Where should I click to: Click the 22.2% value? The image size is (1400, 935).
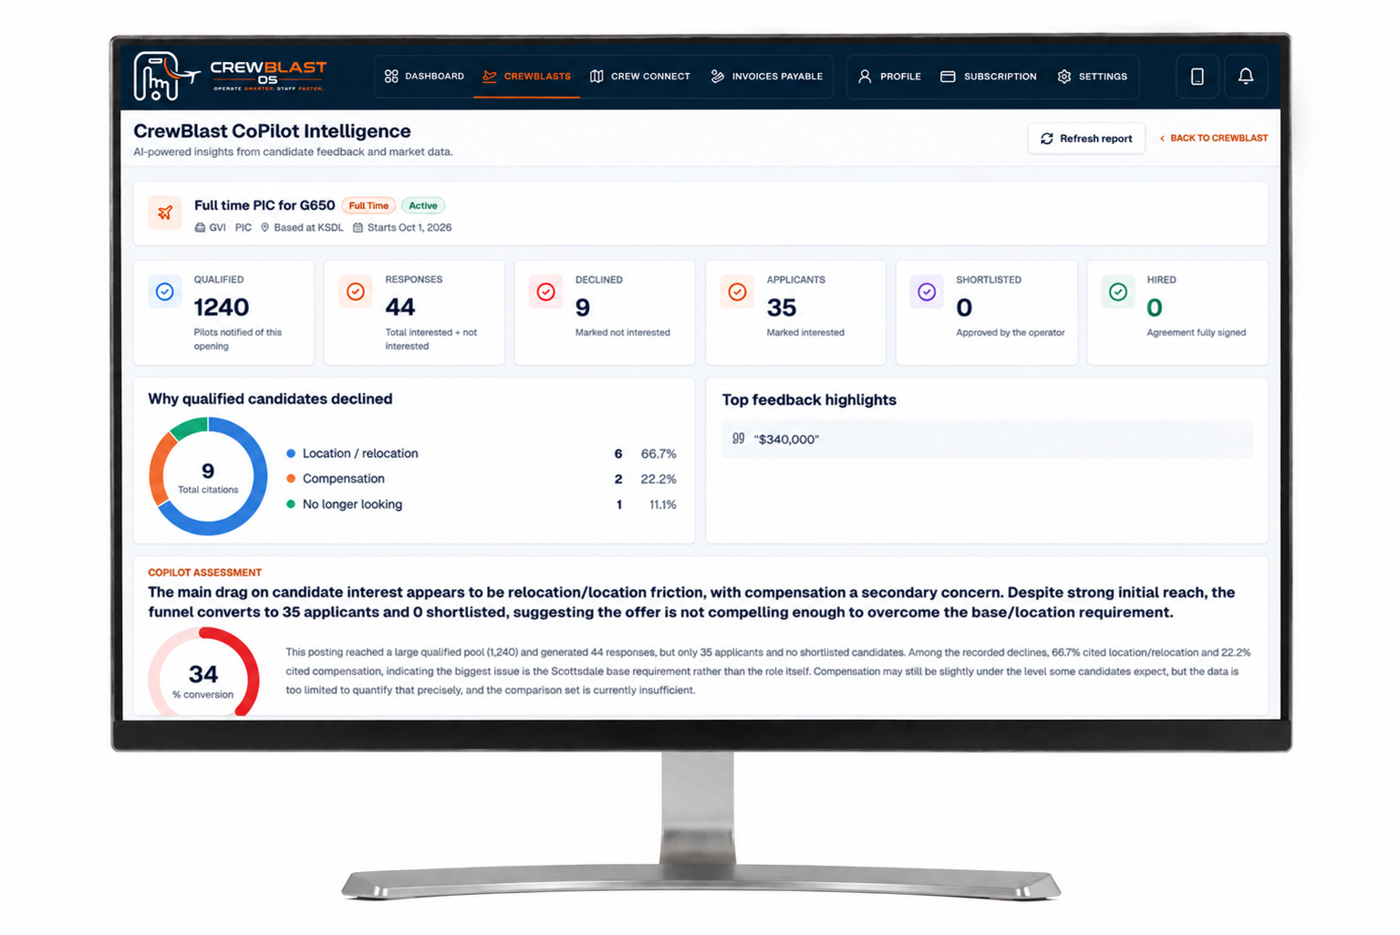pos(659,480)
